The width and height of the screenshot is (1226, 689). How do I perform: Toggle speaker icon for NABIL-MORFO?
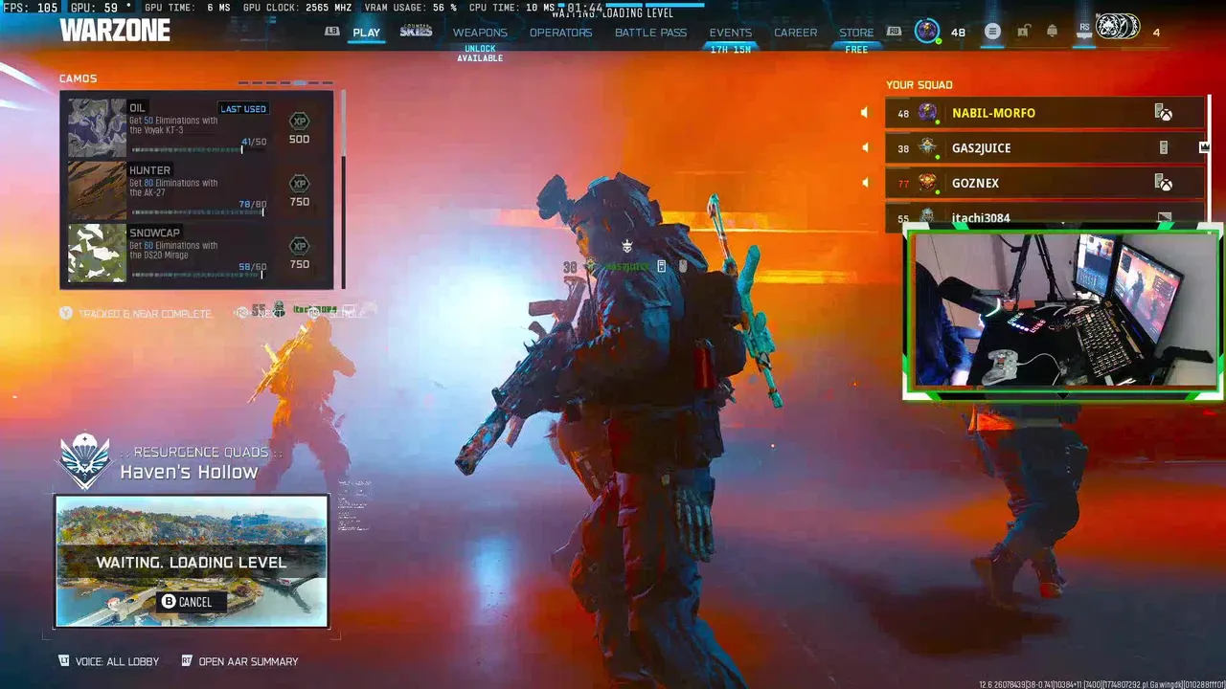(x=864, y=113)
